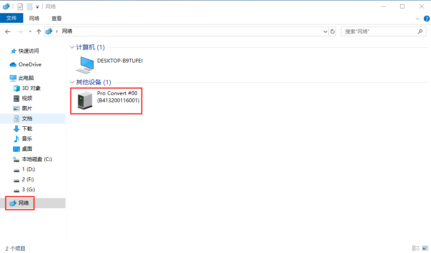Expand the ribbon with the chevron

417,19
